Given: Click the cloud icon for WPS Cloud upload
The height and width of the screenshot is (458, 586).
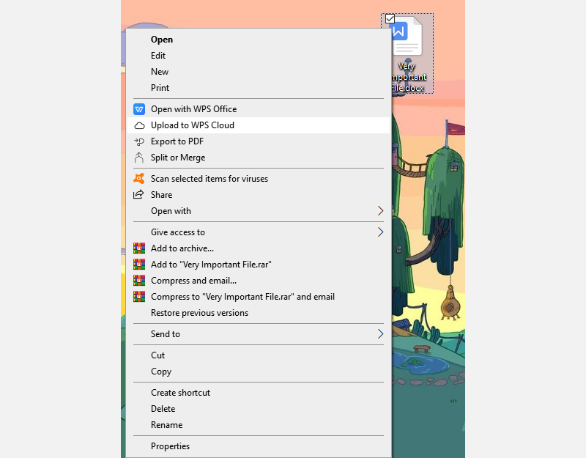Looking at the screenshot, I should [x=139, y=125].
